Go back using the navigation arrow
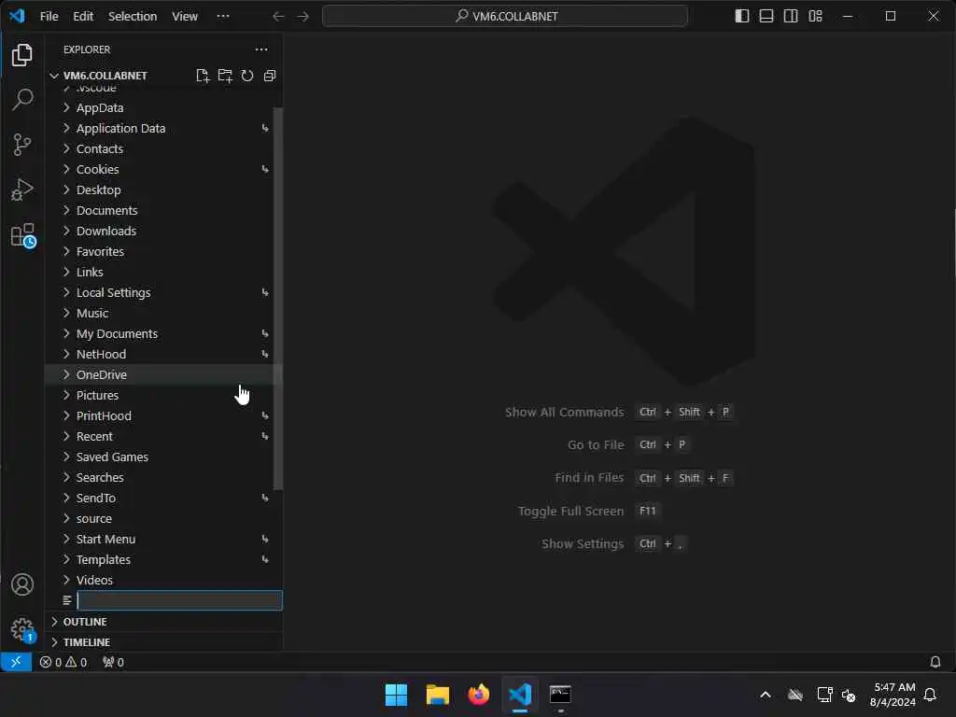 coord(278,17)
